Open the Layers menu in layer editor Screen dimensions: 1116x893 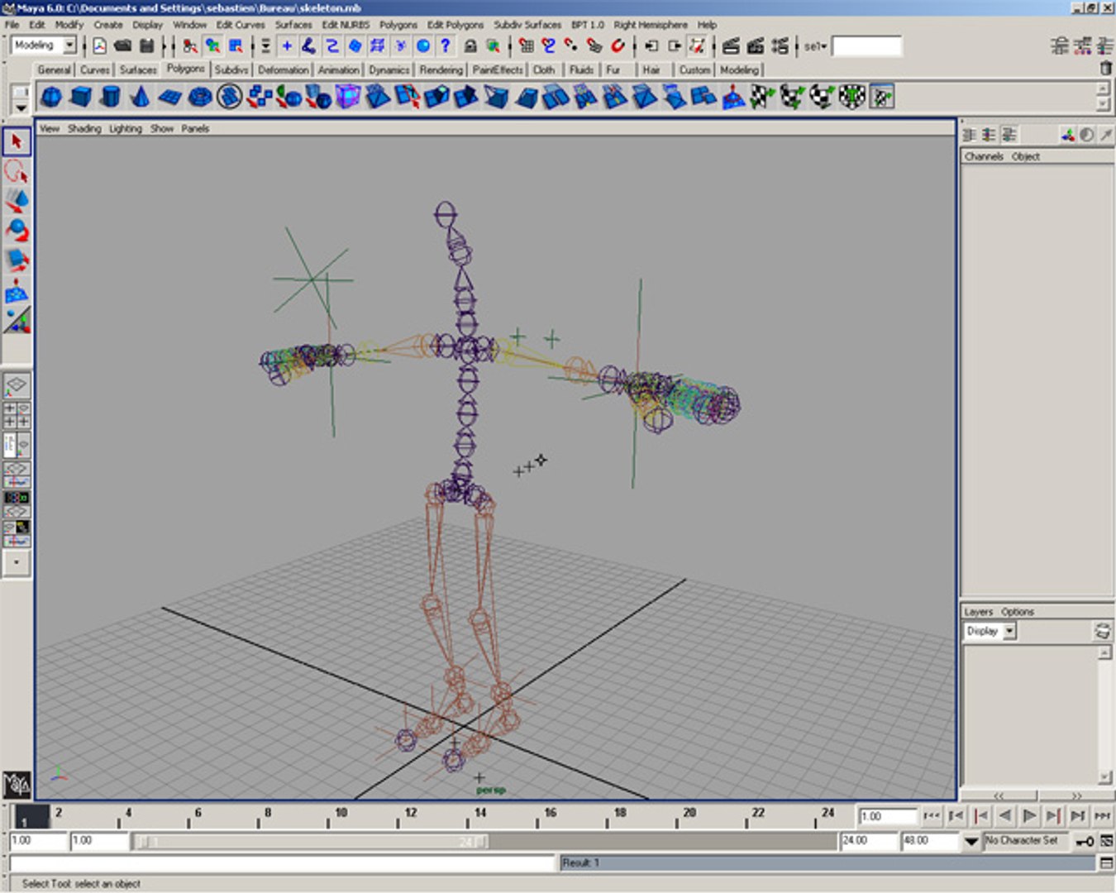(x=978, y=612)
